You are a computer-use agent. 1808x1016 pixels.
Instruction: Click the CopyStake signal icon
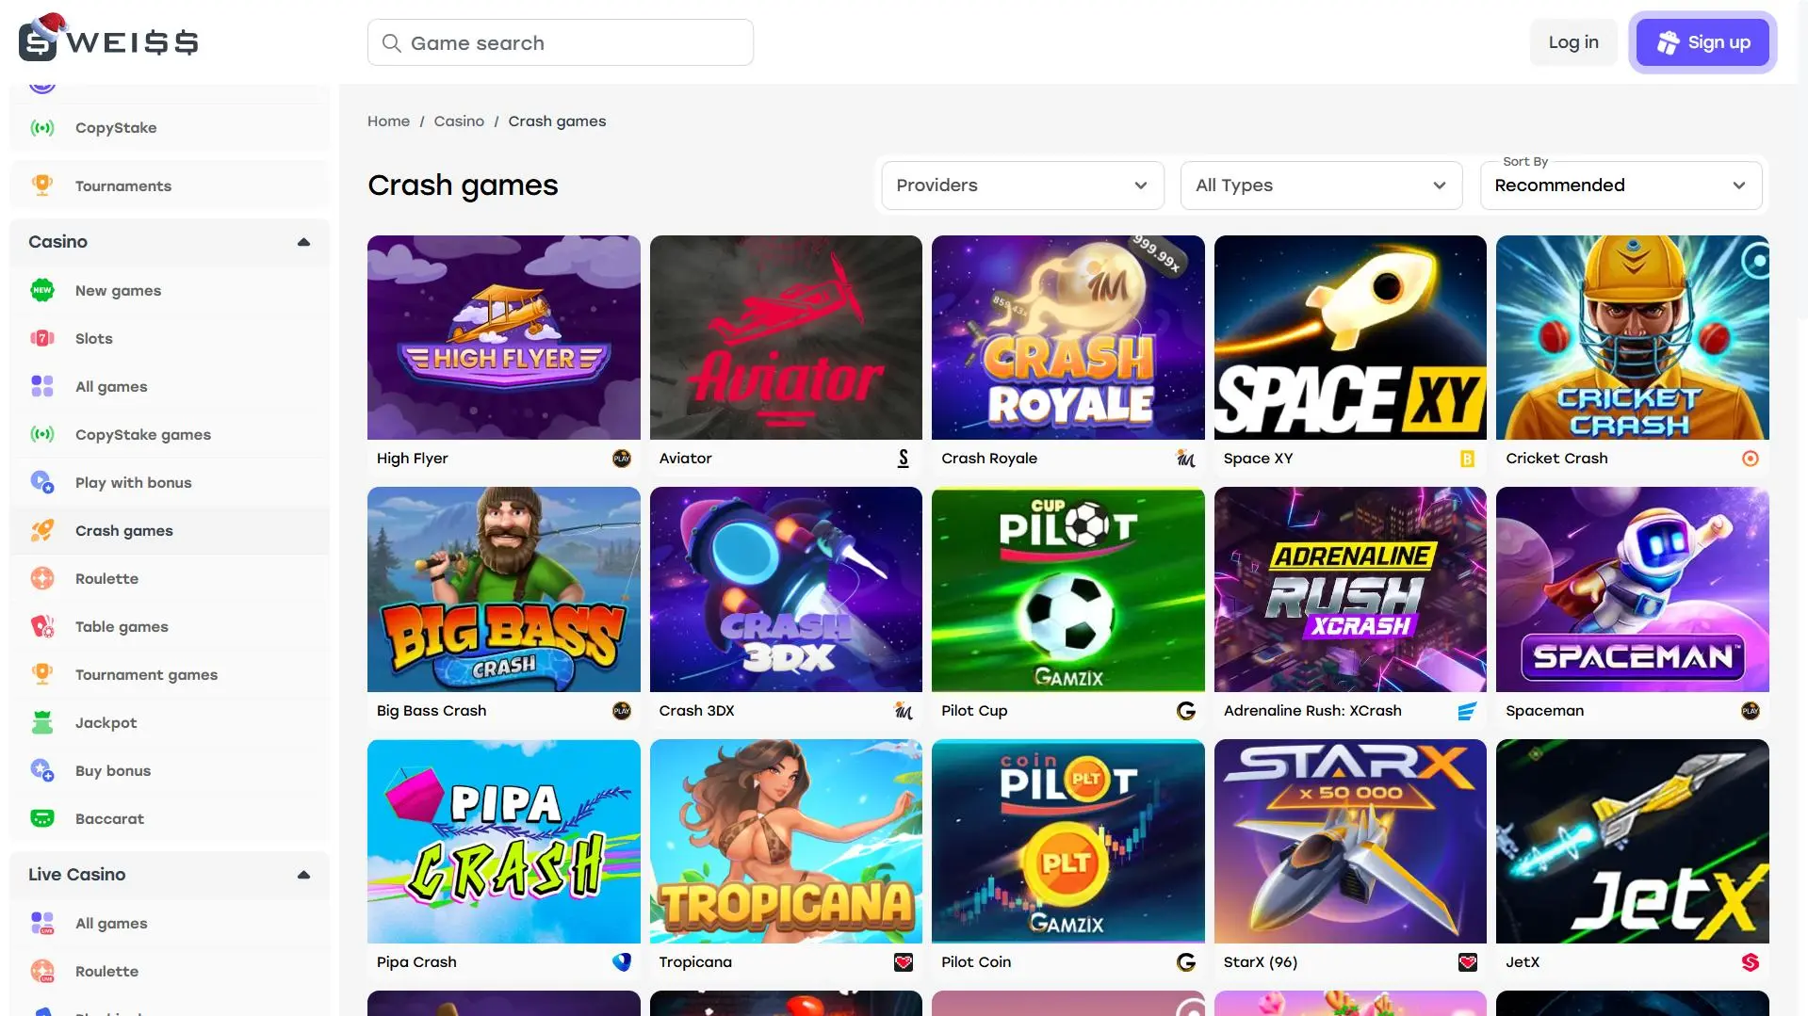[42, 128]
